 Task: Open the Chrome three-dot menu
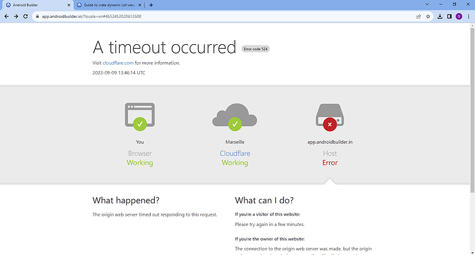[x=468, y=17]
